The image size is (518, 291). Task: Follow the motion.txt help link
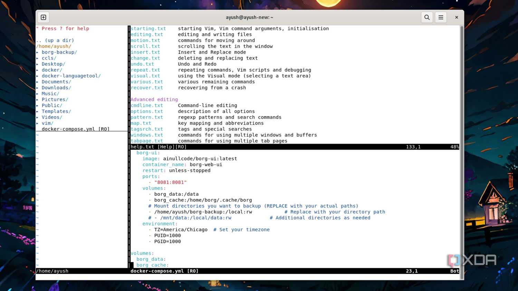145,40
